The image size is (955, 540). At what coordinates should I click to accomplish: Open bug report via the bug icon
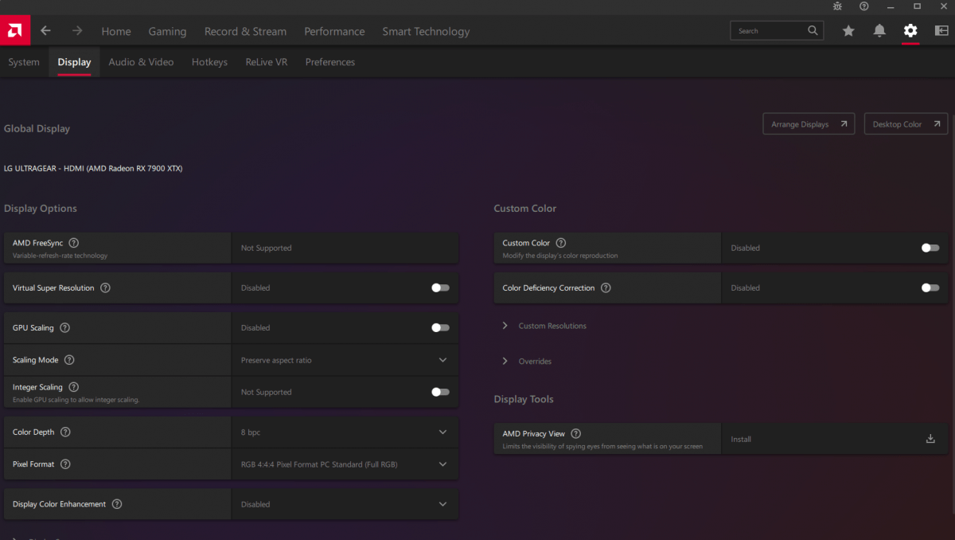(x=838, y=6)
